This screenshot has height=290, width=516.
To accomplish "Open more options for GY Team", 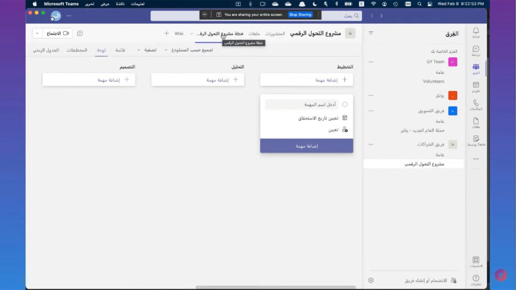I will coord(371,62).
